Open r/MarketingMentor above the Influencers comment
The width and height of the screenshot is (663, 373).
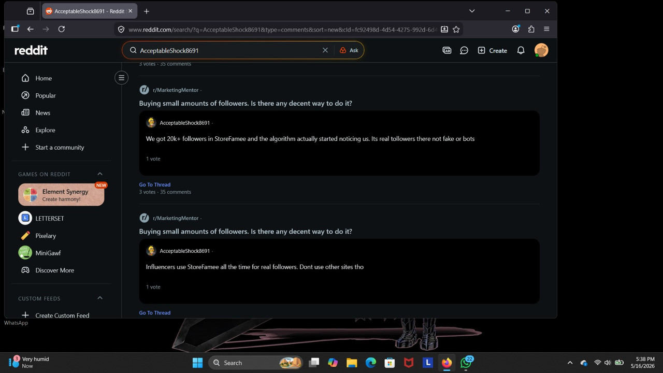[176, 218]
